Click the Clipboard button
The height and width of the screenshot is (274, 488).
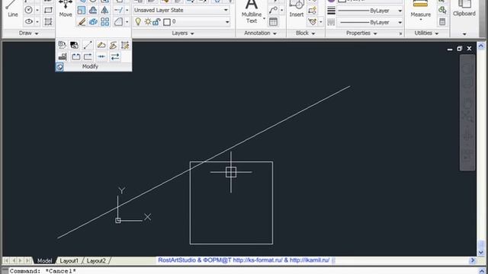(464, 8)
